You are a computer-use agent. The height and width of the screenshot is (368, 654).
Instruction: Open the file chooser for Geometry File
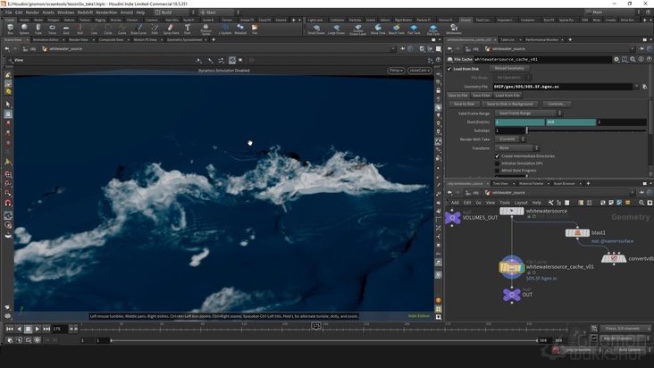(x=645, y=87)
